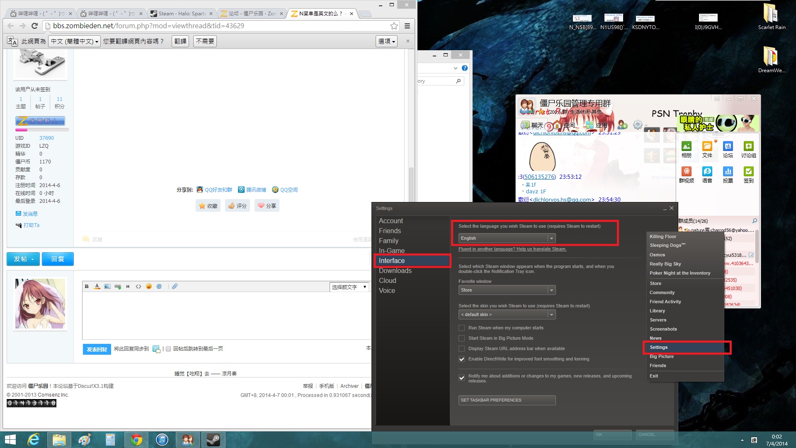The height and width of the screenshot is (448, 796).
Task: Open Steam from the Windows taskbar
Action: pos(214,440)
